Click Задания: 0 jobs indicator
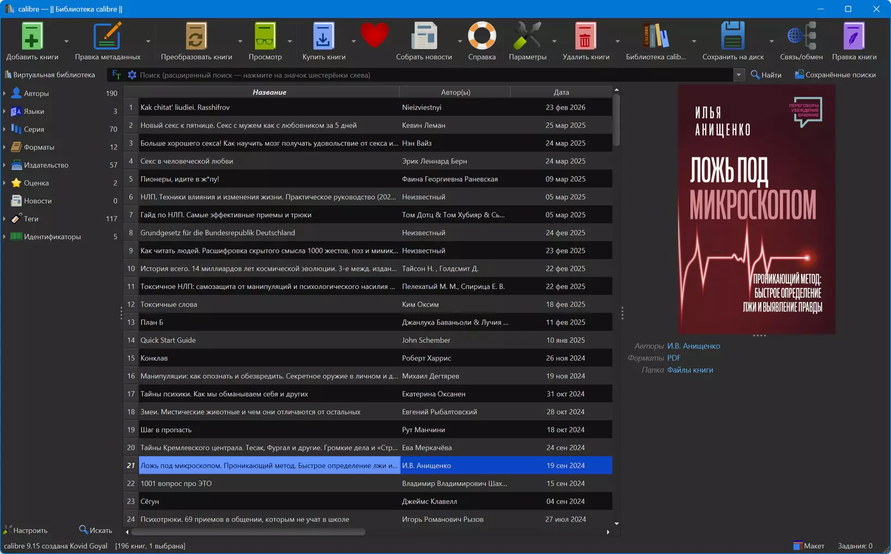The image size is (891, 554). [855, 546]
